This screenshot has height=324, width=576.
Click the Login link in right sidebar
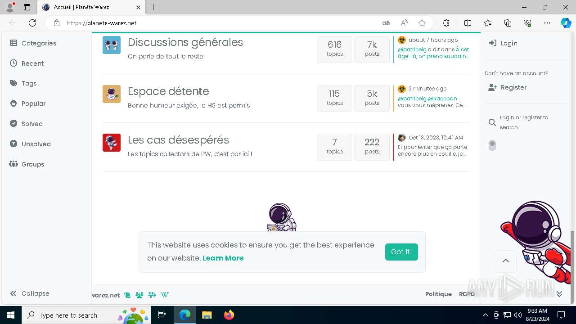[503, 43]
